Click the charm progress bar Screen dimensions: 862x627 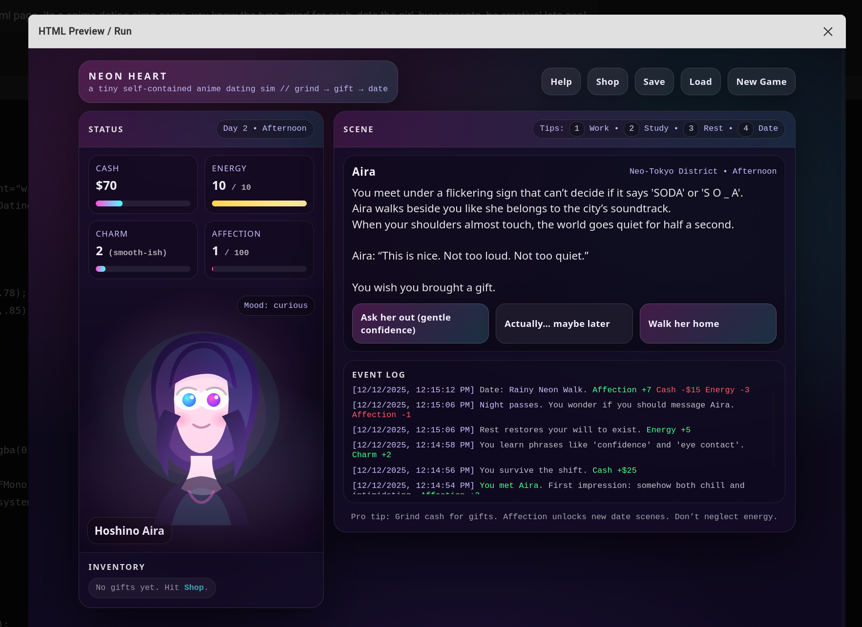(143, 269)
